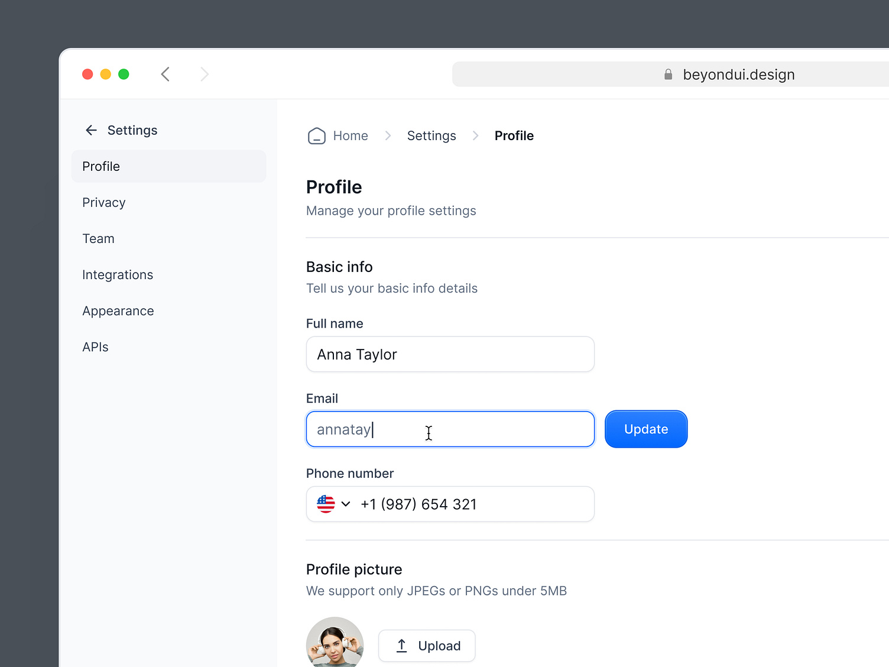889x667 pixels.
Task: Select the Privacy settings section
Action: point(103,202)
